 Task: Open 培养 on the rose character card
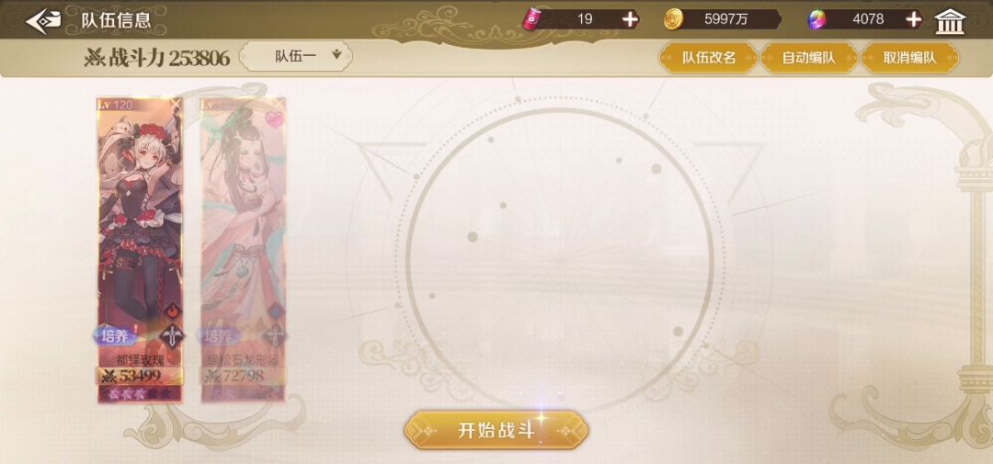click(115, 336)
